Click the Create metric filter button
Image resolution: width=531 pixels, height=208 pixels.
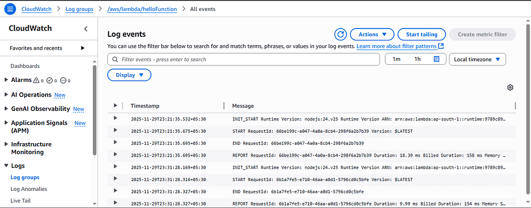point(483,34)
